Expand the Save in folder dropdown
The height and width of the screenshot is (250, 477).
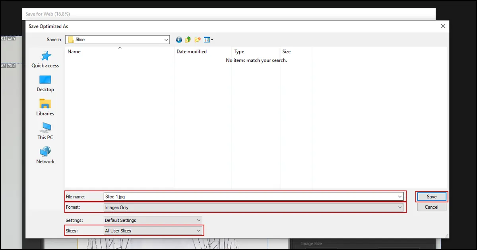(166, 40)
